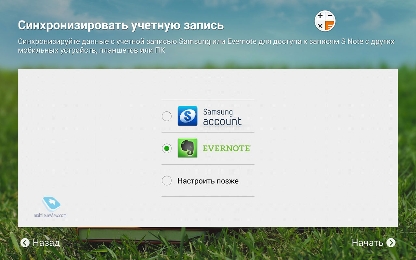
Task: Click the forward arrow icon beside 'Начать'
Action: (x=391, y=243)
